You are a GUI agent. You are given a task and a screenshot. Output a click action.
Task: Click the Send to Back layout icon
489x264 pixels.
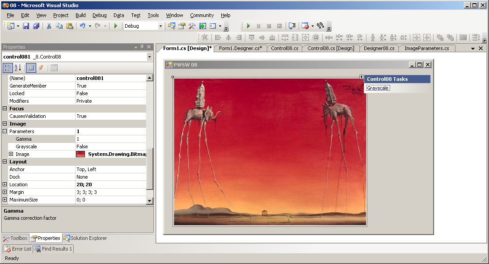450,38
